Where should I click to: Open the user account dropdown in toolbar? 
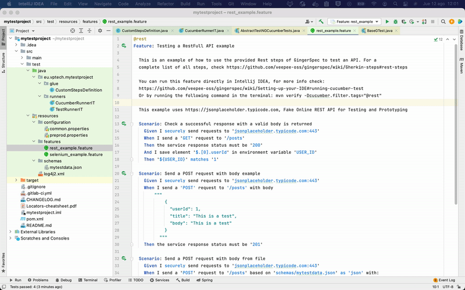coord(309,21)
